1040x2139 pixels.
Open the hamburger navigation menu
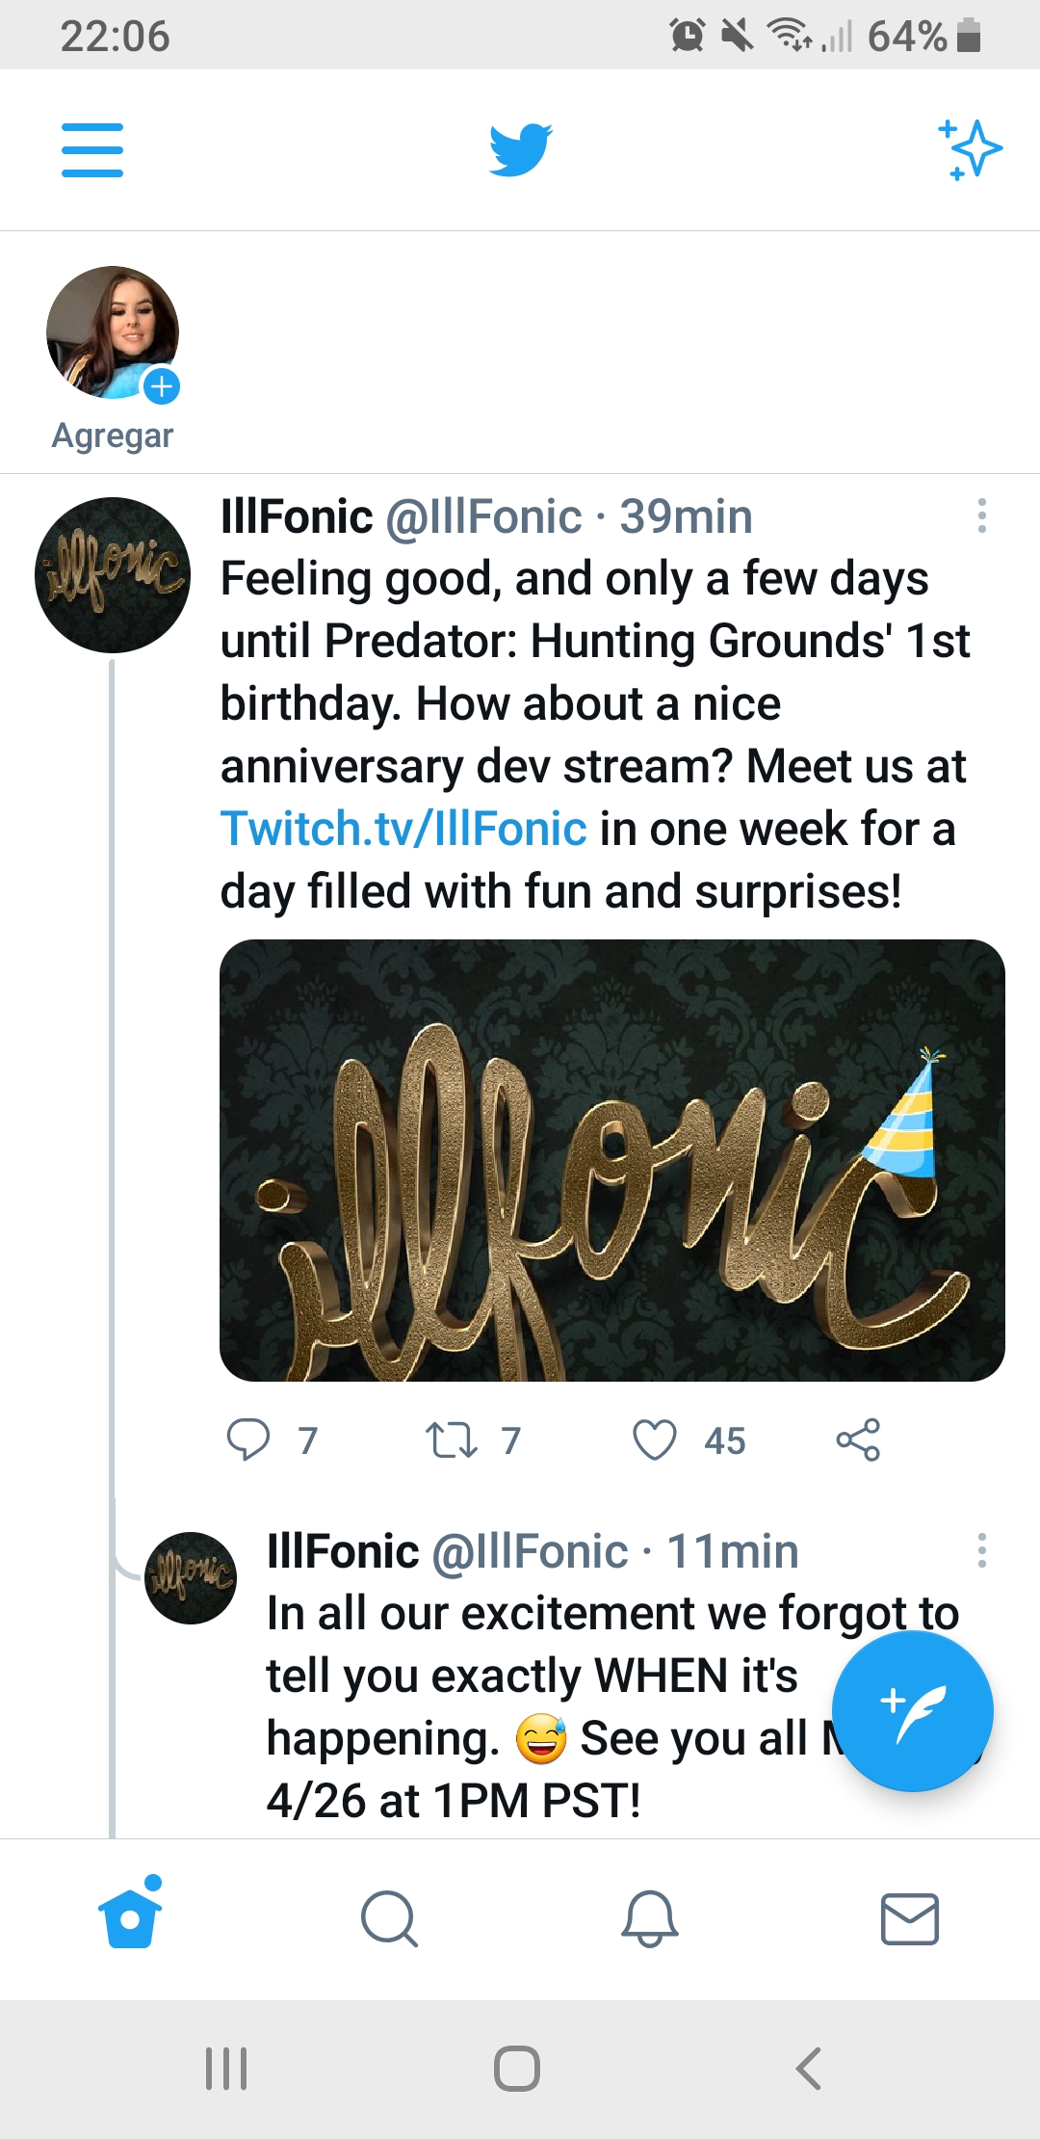pos(92,150)
